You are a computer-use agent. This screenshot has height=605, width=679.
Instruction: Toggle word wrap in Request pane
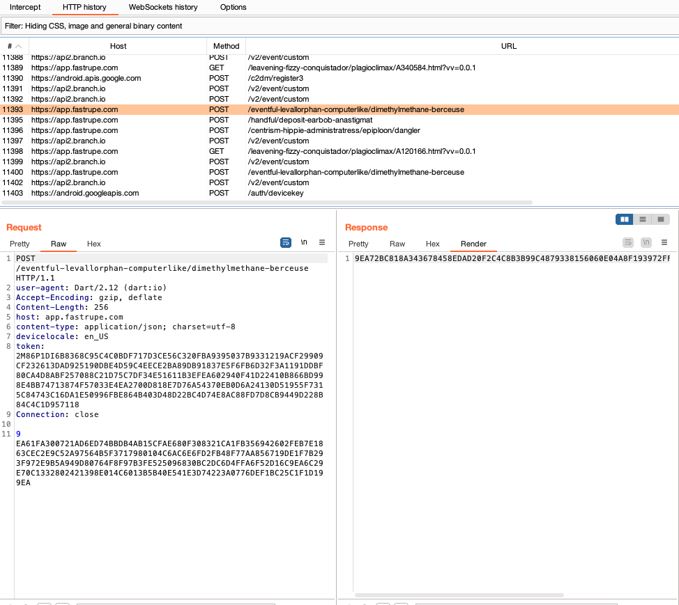(285, 242)
